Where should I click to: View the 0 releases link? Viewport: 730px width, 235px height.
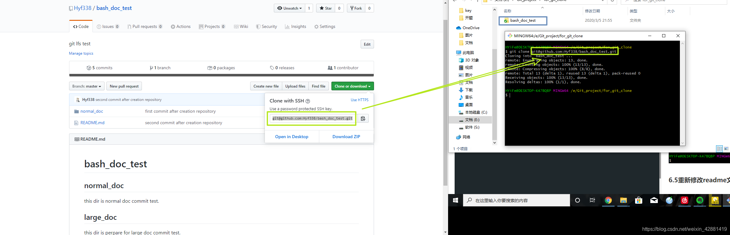click(x=282, y=68)
